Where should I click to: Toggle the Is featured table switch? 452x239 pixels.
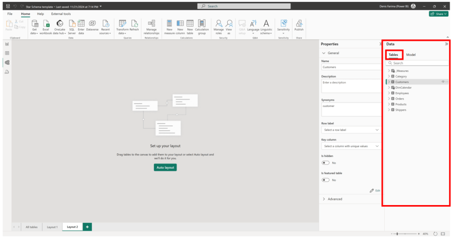pyautogui.click(x=326, y=180)
